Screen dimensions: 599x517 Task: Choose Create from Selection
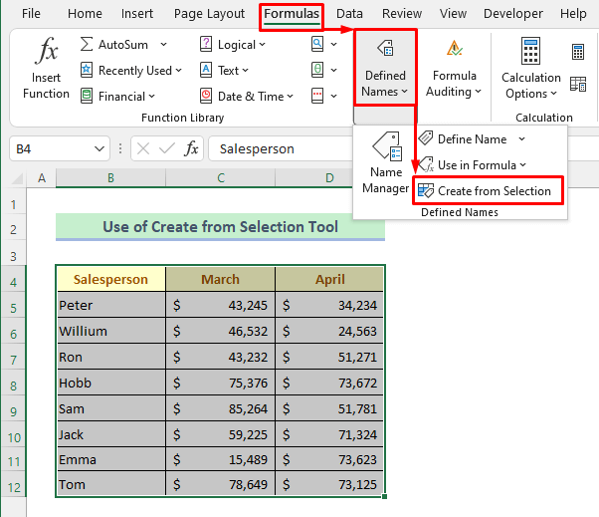[x=487, y=191]
